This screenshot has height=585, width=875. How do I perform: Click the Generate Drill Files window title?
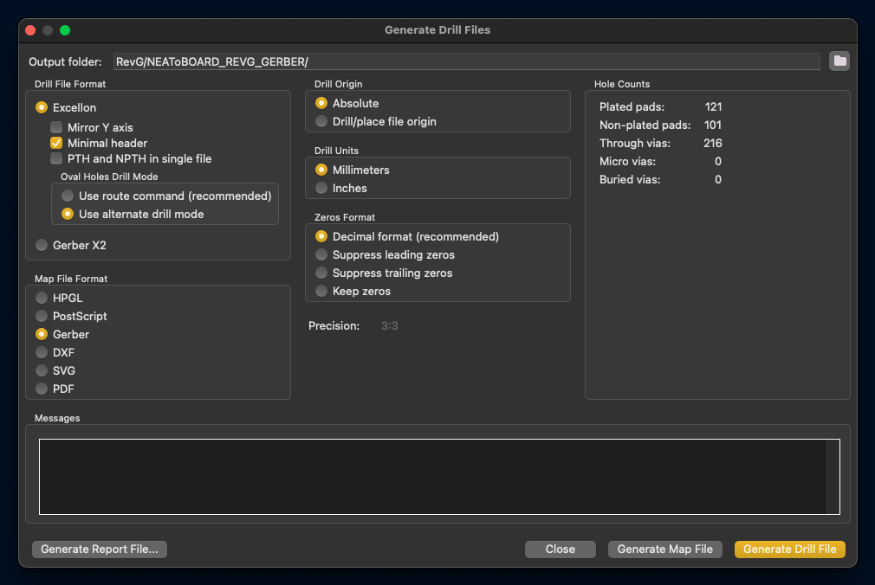pyautogui.click(x=437, y=30)
